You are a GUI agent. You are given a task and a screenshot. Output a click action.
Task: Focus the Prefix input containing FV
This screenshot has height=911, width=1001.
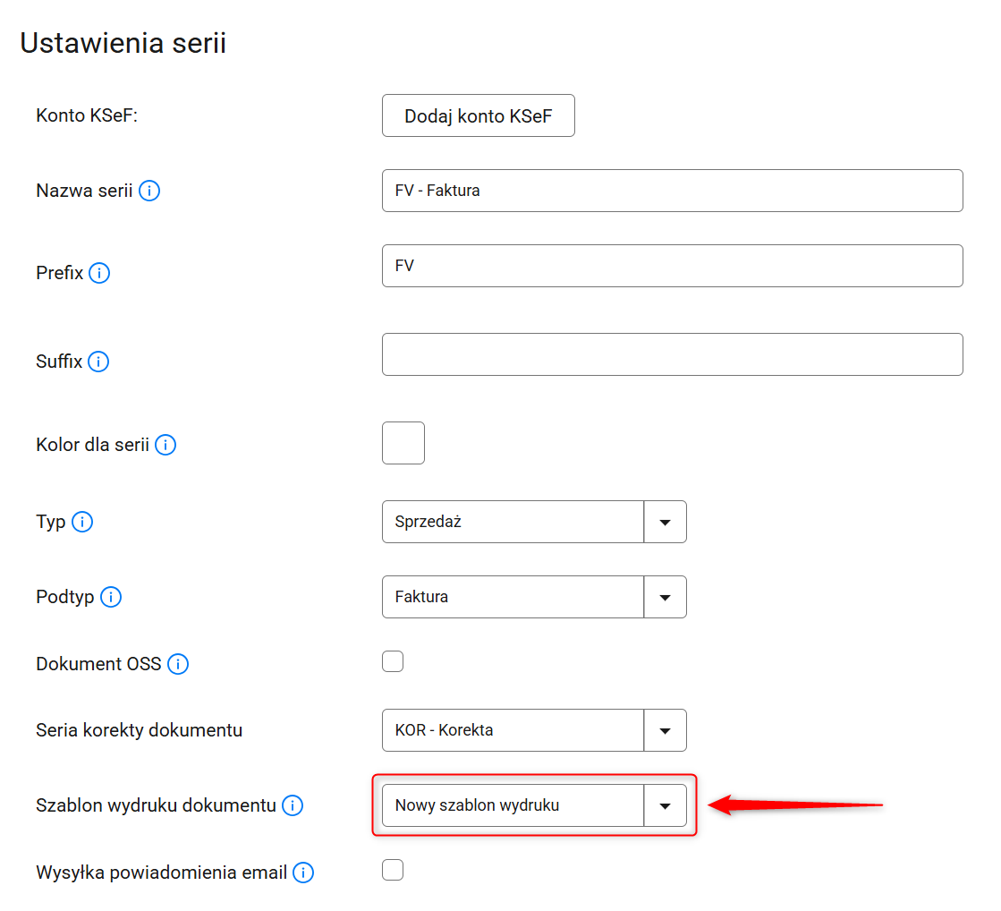(x=672, y=266)
